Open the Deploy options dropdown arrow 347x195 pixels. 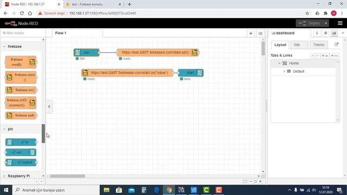326,23
